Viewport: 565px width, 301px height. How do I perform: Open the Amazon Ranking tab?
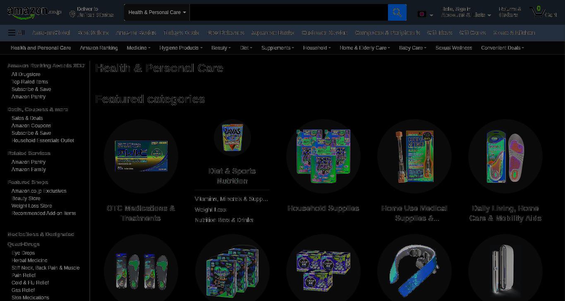(99, 48)
